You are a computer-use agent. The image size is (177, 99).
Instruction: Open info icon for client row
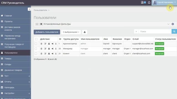[56, 54]
